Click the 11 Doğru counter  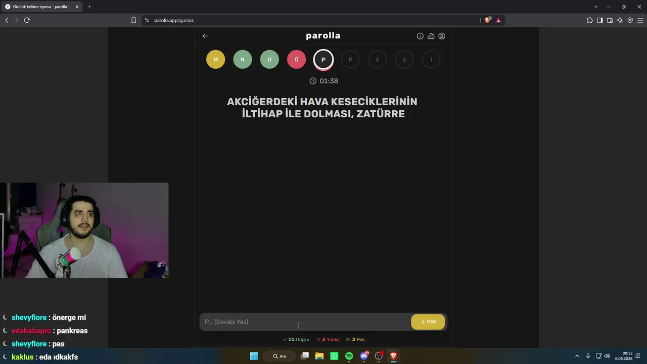296,340
